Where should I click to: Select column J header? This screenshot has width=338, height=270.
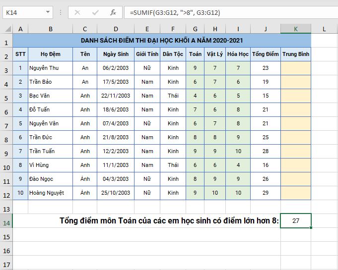coord(266,29)
